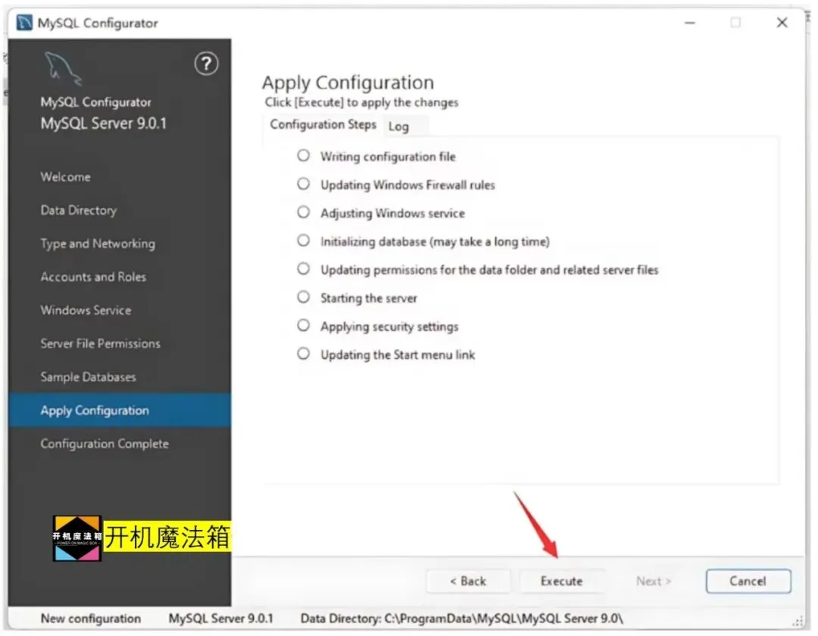
Task: Click the MySQL dolphin logo in sidebar
Action: point(63,68)
